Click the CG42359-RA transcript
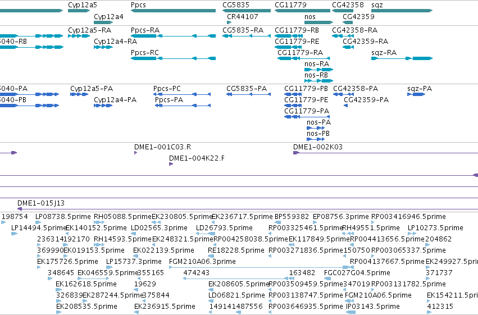 (348, 47)
